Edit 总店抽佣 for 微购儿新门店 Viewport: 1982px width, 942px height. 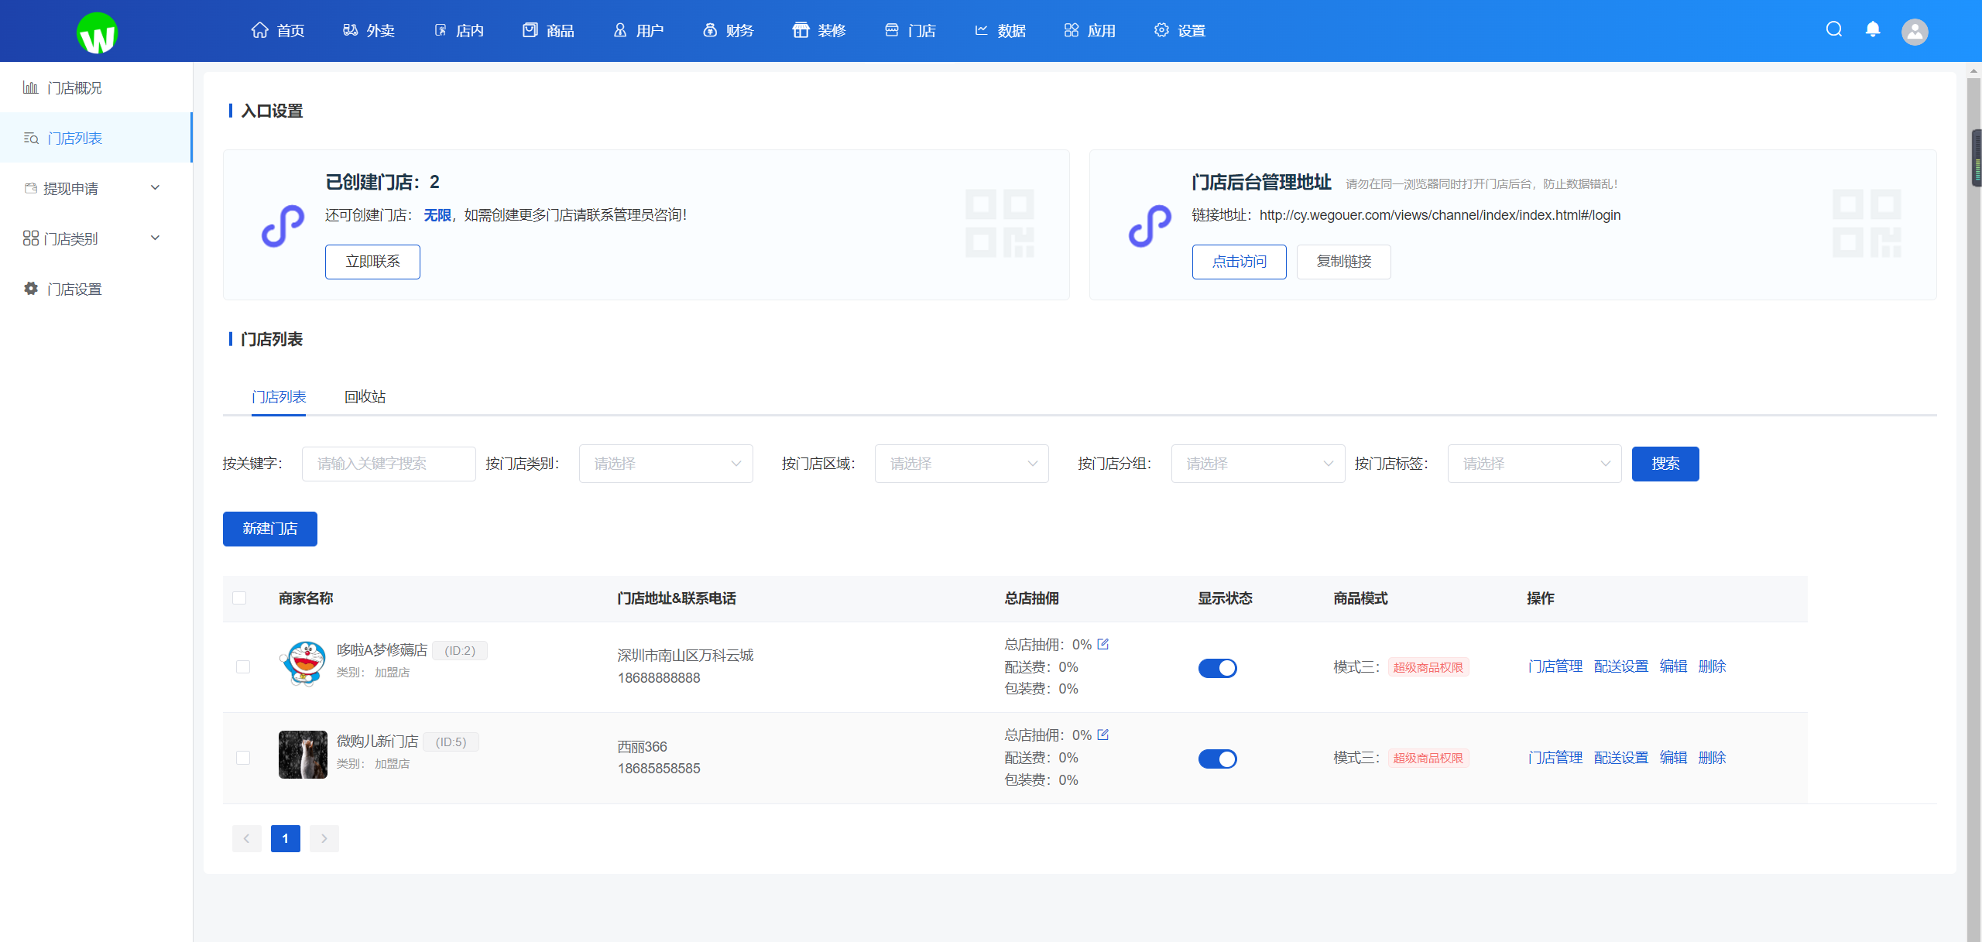click(x=1103, y=735)
